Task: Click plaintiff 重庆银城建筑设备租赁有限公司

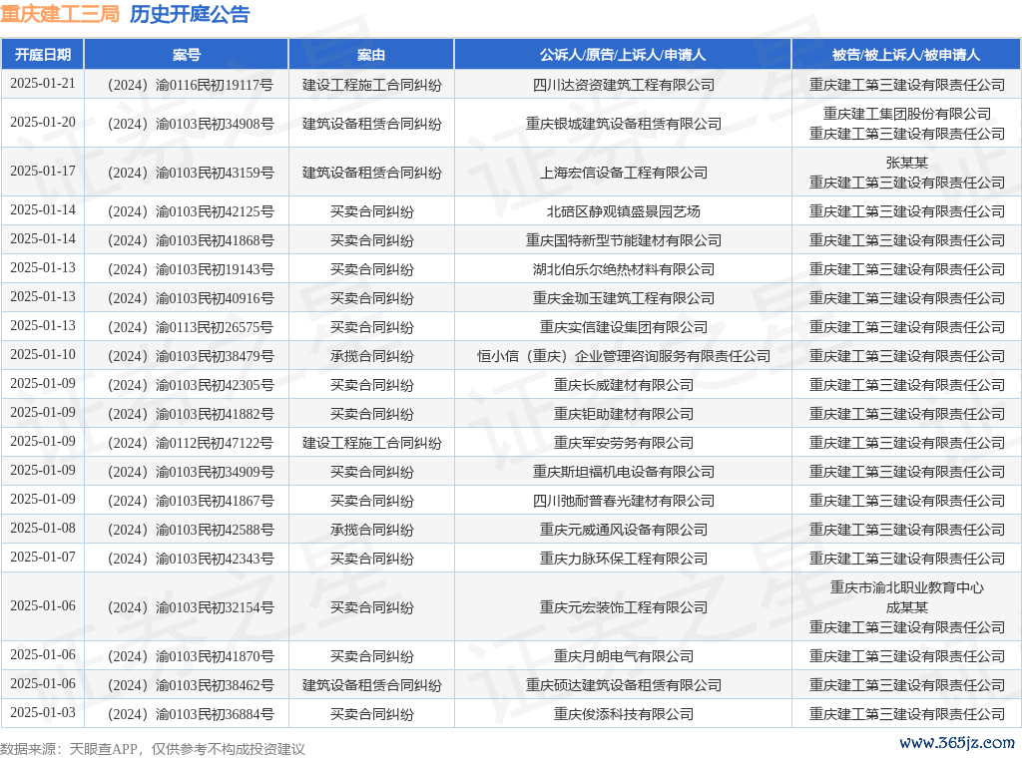Action: coord(623,124)
